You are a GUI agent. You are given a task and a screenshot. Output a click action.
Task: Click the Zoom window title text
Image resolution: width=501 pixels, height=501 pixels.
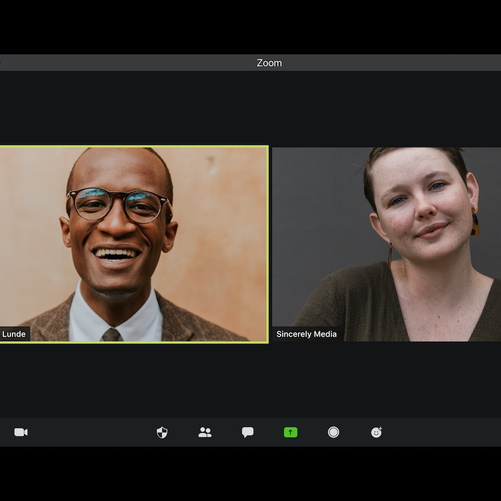coord(269,63)
